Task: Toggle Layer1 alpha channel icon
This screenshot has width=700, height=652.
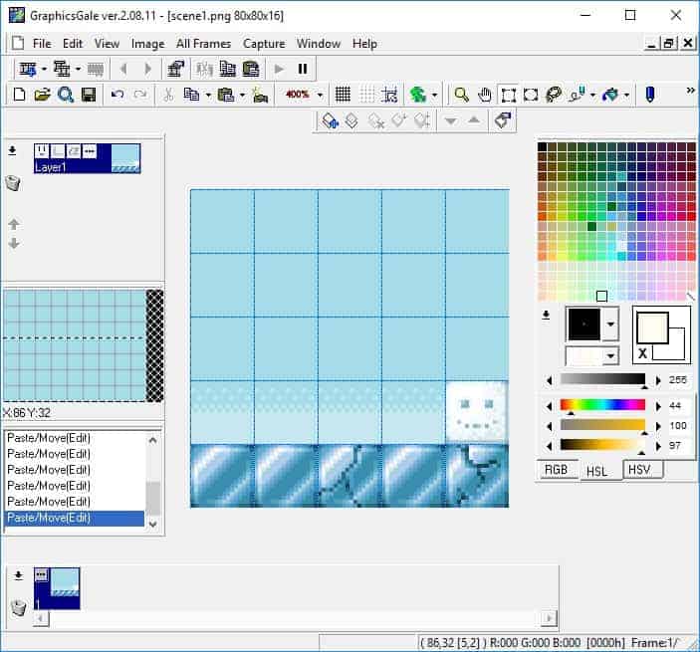Action: [74, 151]
